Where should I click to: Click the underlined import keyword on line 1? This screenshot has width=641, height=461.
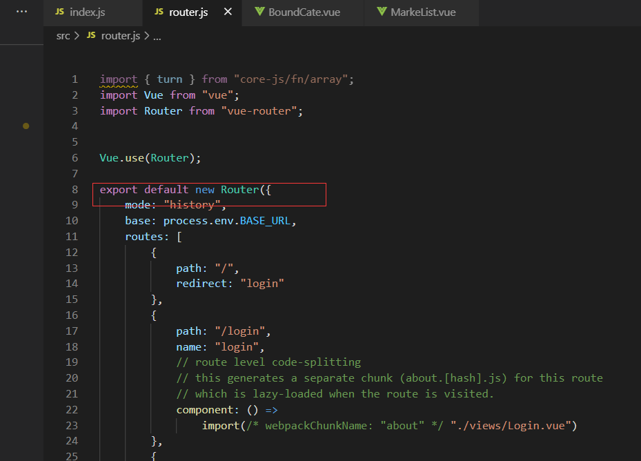point(119,79)
